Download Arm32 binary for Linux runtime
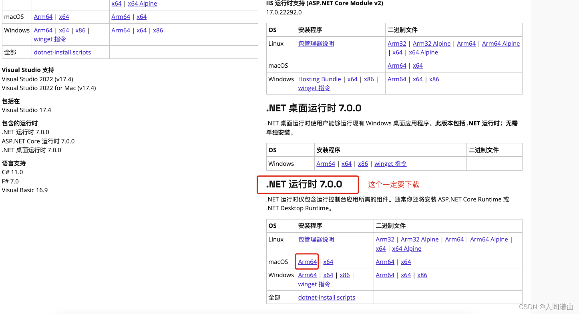 click(385, 239)
